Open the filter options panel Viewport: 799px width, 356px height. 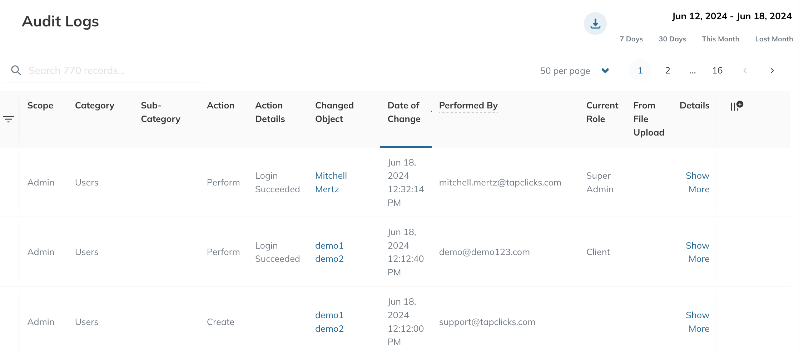point(9,119)
